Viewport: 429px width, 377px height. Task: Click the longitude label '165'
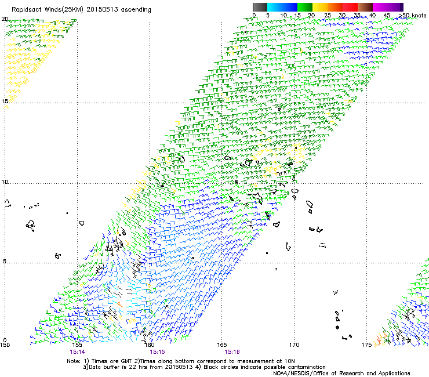pyautogui.click(x=222, y=345)
